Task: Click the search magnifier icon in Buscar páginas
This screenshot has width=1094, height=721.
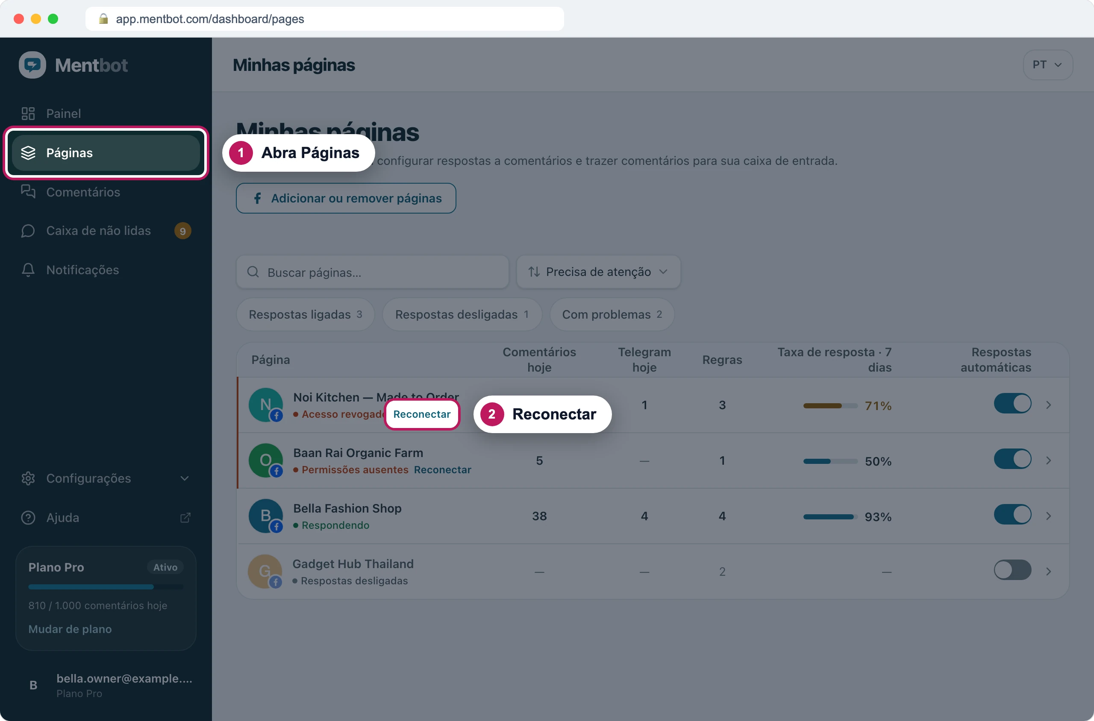Action: [253, 272]
